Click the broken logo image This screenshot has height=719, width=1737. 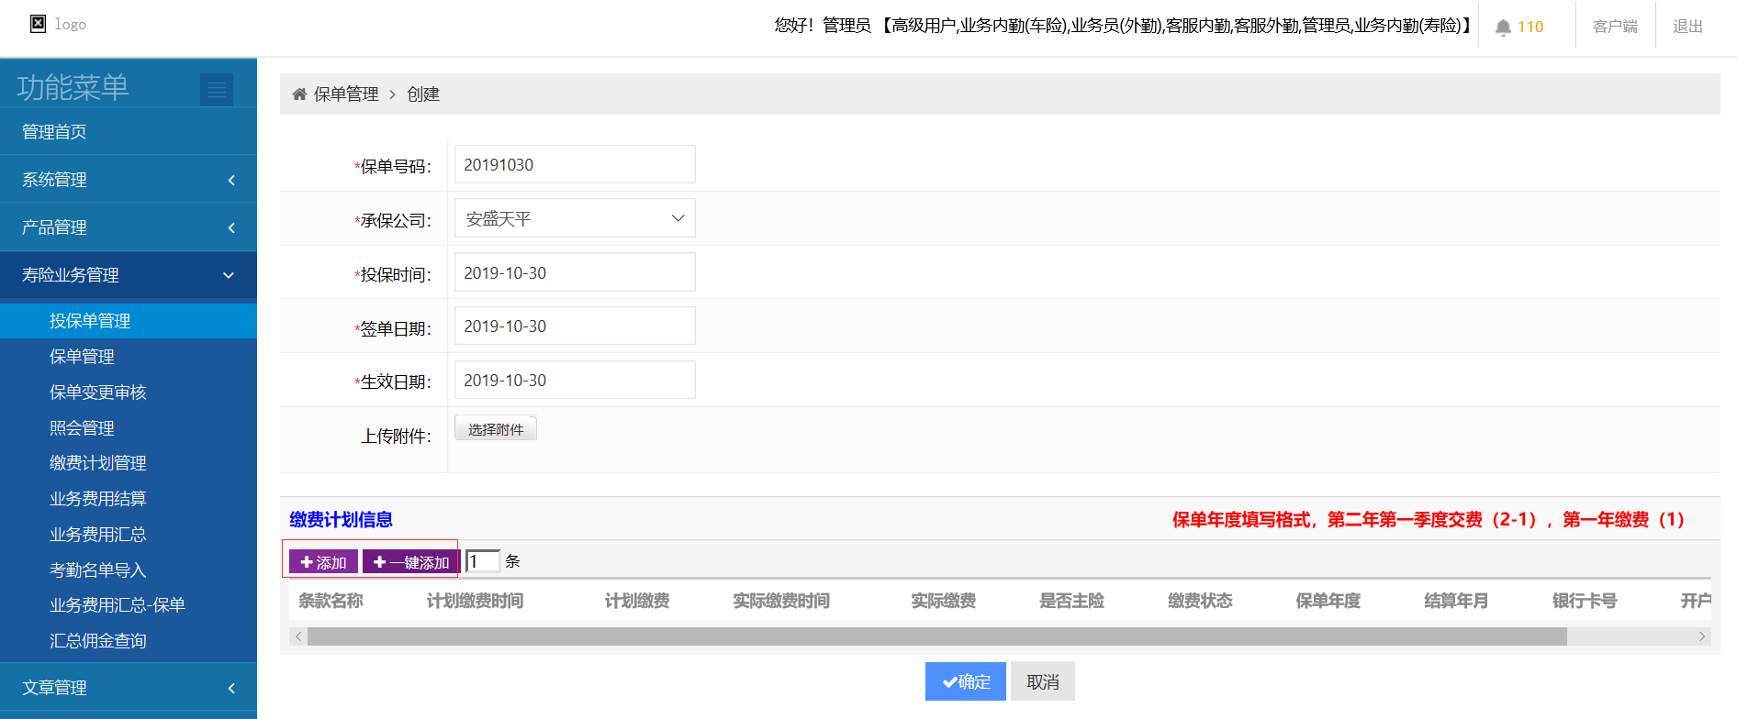pyautogui.click(x=39, y=24)
